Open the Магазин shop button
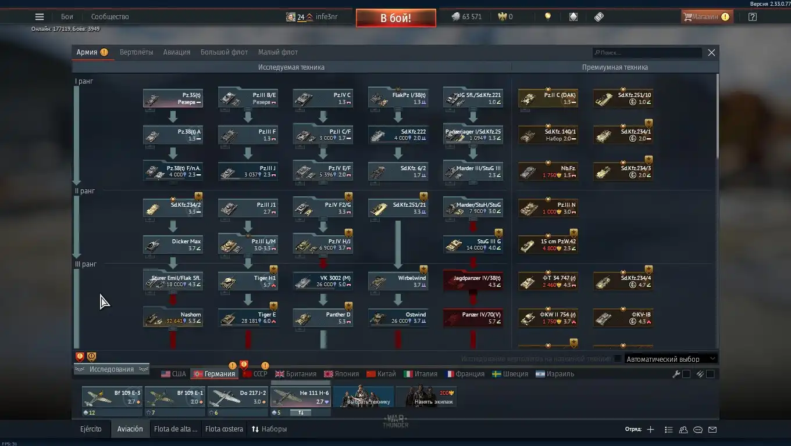This screenshot has height=446, width=791. coord(706,17)
